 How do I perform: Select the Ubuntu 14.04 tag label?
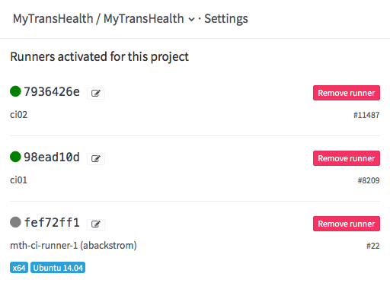(58, 268)
